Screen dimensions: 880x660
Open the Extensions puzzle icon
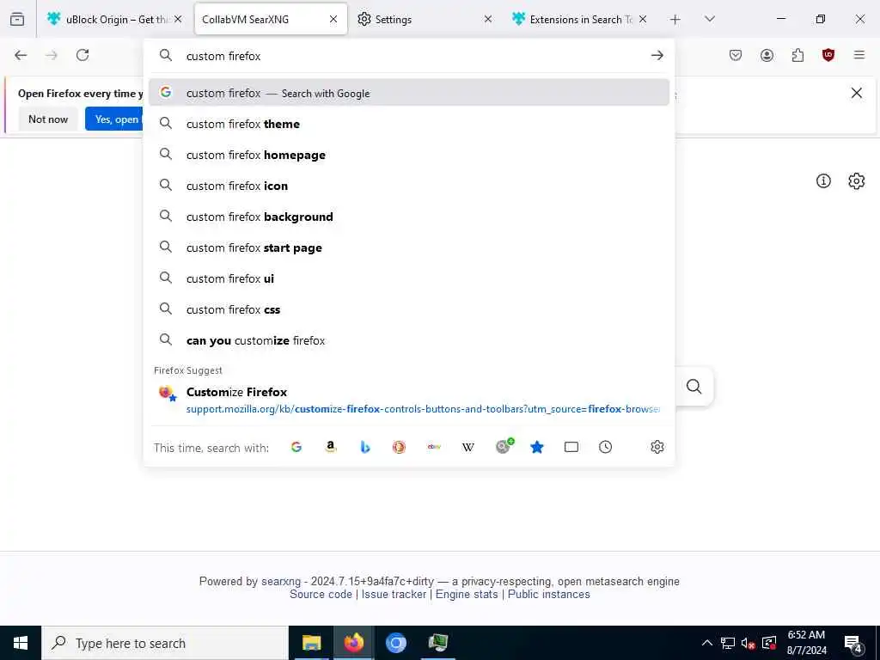click(x=797, y=55)
